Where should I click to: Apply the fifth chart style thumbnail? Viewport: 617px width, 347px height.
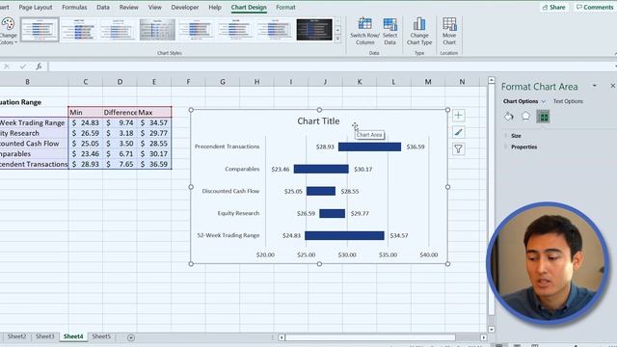pos(197,30)
